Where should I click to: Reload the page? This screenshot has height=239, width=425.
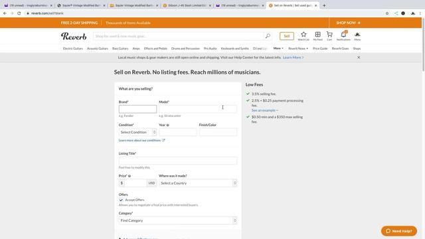point(19,13)
